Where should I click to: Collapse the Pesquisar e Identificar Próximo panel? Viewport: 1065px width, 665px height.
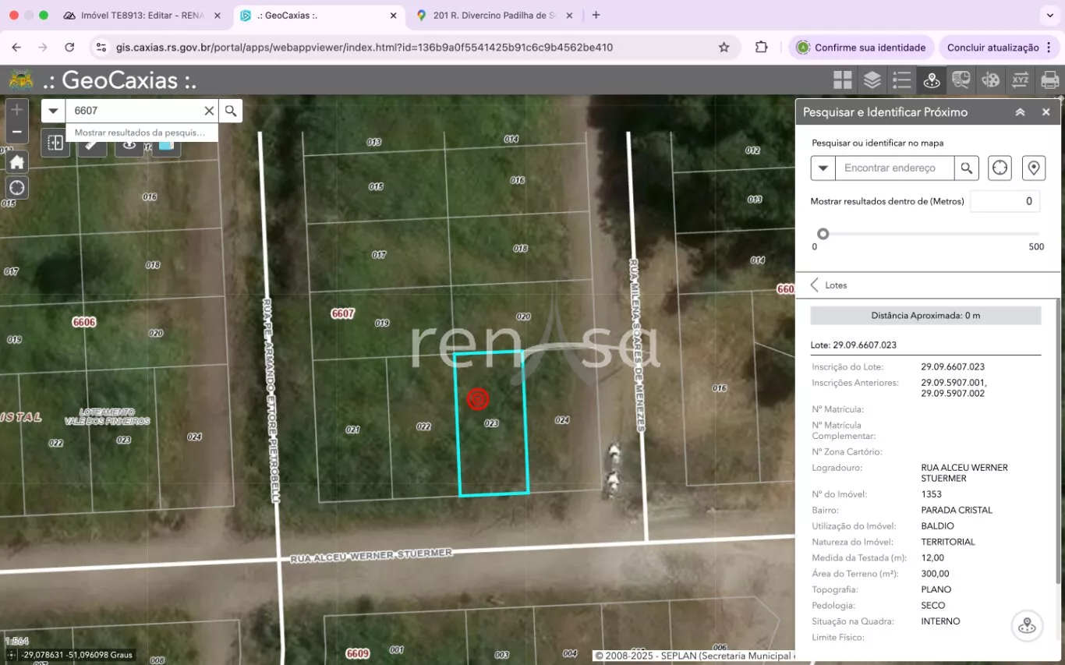(1020, 112)
